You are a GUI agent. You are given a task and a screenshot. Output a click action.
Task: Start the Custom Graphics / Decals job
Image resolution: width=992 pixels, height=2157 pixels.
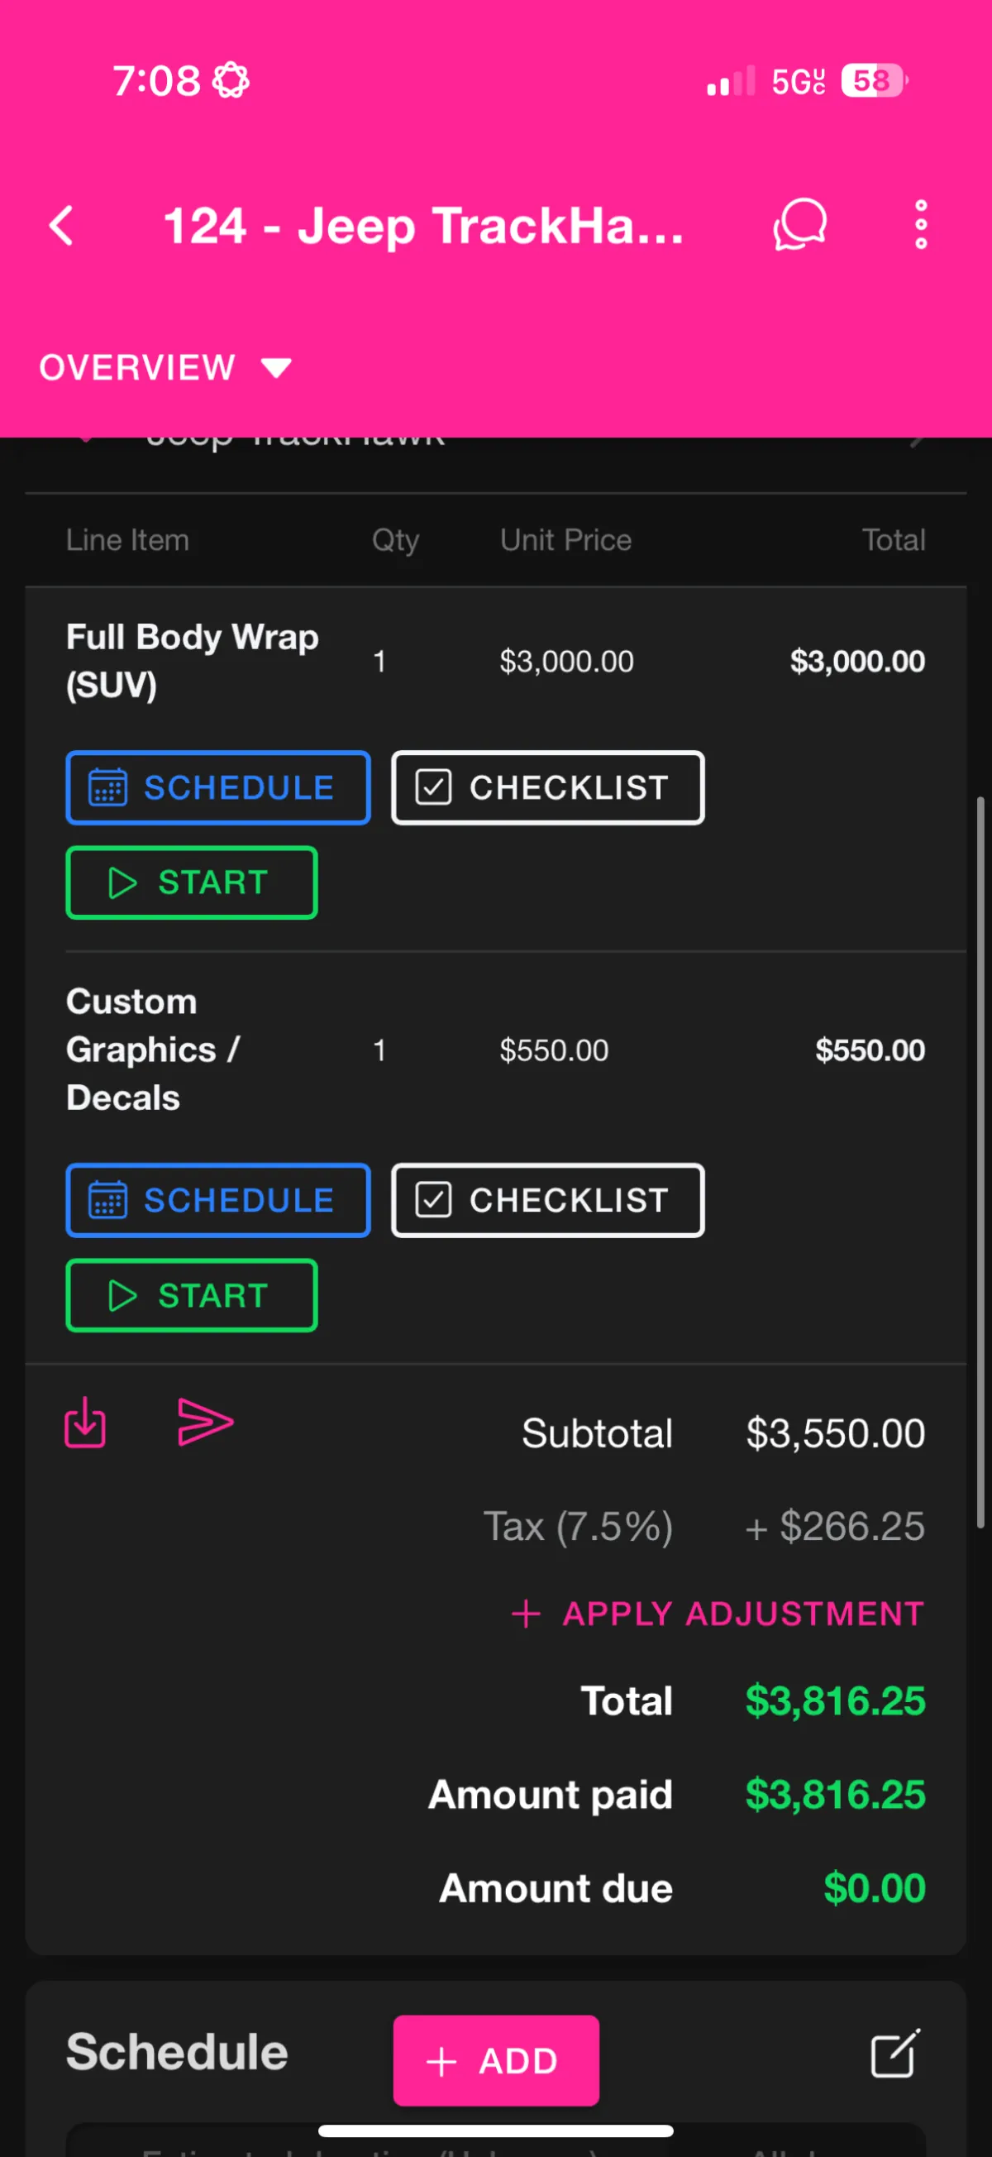tap(192, 1295)
